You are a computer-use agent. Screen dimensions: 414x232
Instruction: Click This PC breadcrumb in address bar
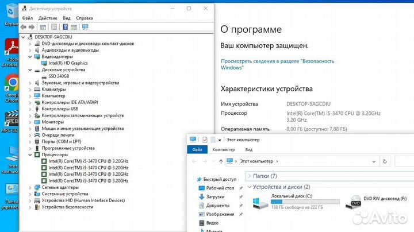pos(256,161)
